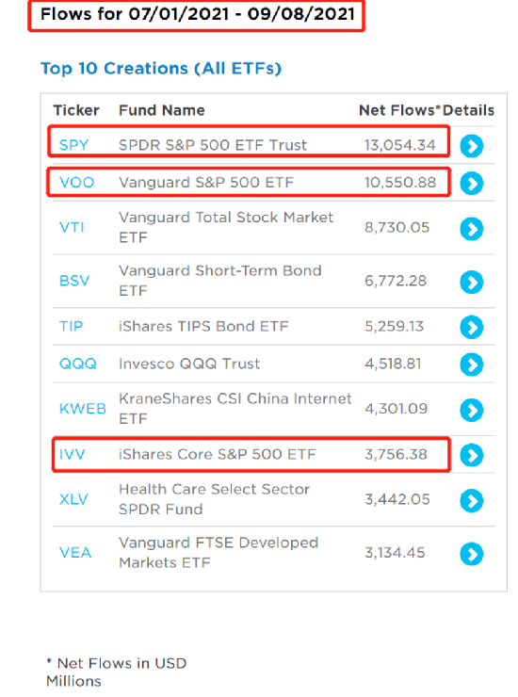Click the BSV ticker link
518x697 pixels.
coord(74,281)
